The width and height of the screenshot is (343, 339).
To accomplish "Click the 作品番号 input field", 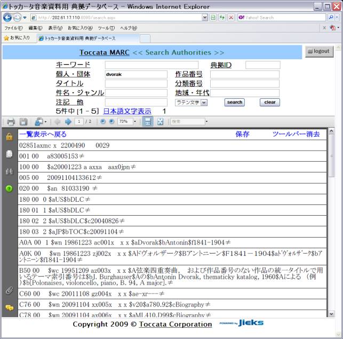I will [245, 74].
